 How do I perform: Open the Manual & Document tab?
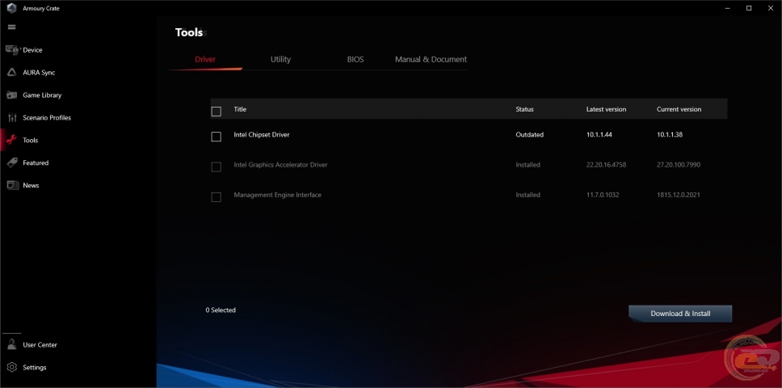pos(431,59)
